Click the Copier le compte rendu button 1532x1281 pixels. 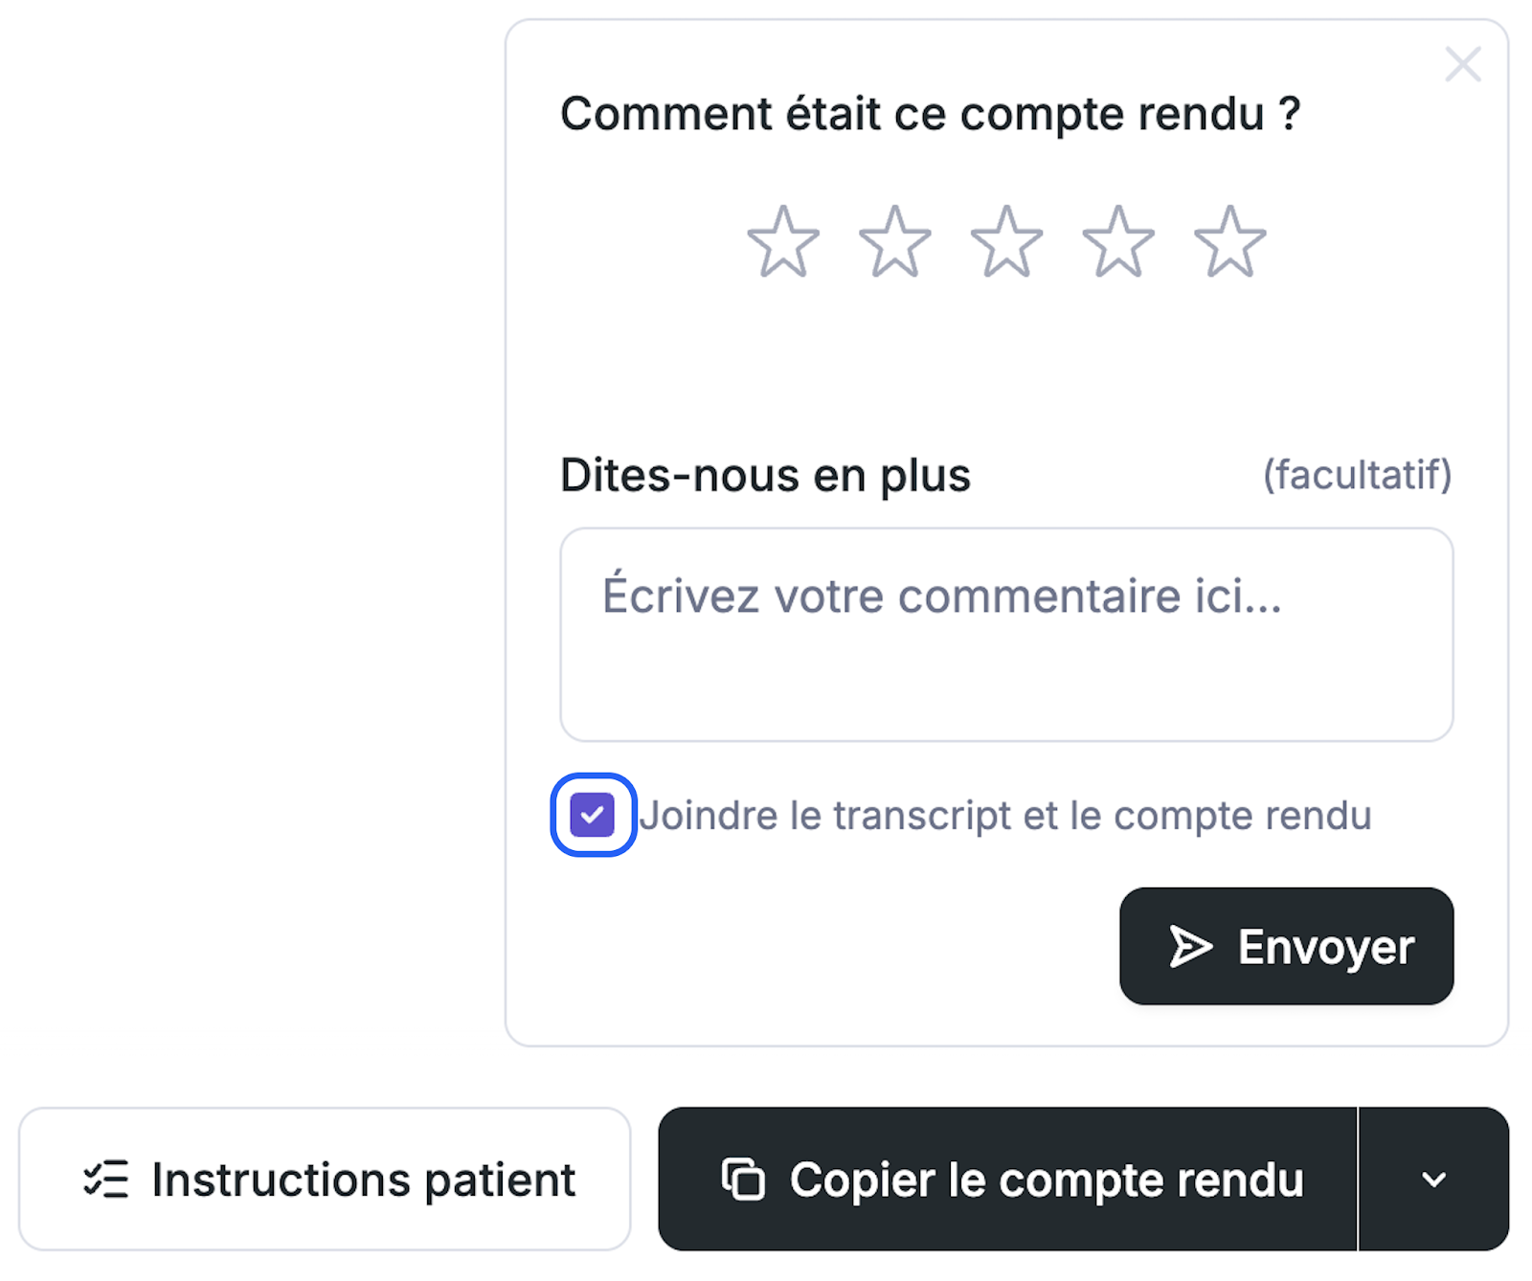pos(1007,1179)
